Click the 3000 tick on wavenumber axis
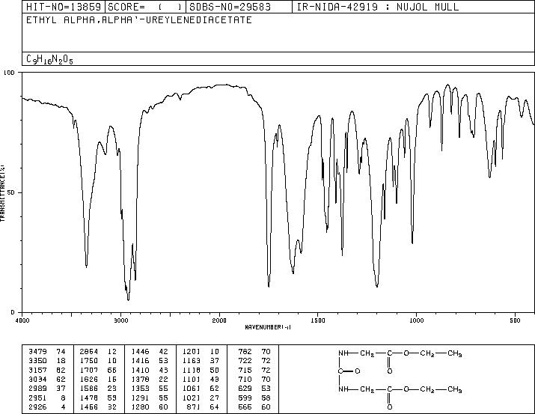Image resolution: width=535 pixels, height=414 pixels. tap(120, 320)
